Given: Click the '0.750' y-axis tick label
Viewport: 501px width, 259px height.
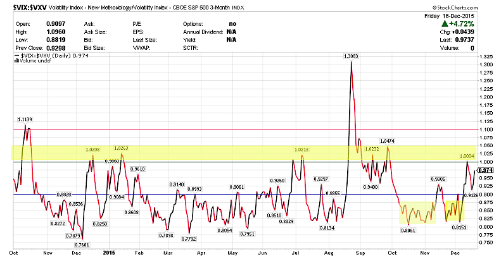Looking at the screenshot, I should click(x=486, y=243).
